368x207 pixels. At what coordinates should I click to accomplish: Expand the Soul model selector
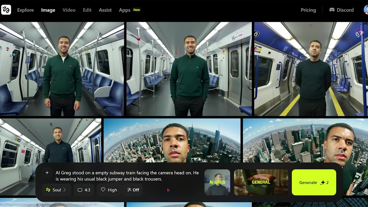tap(56, 190)
